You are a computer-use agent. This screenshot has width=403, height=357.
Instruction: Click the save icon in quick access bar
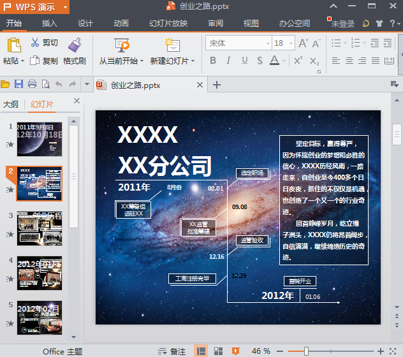tap(18, 84)
